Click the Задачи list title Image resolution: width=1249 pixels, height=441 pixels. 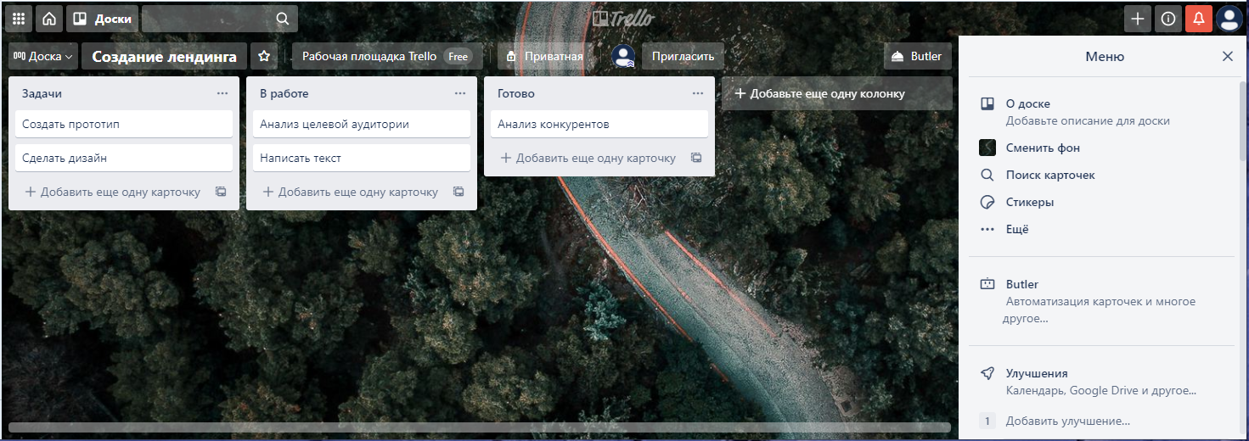[42, 93]
